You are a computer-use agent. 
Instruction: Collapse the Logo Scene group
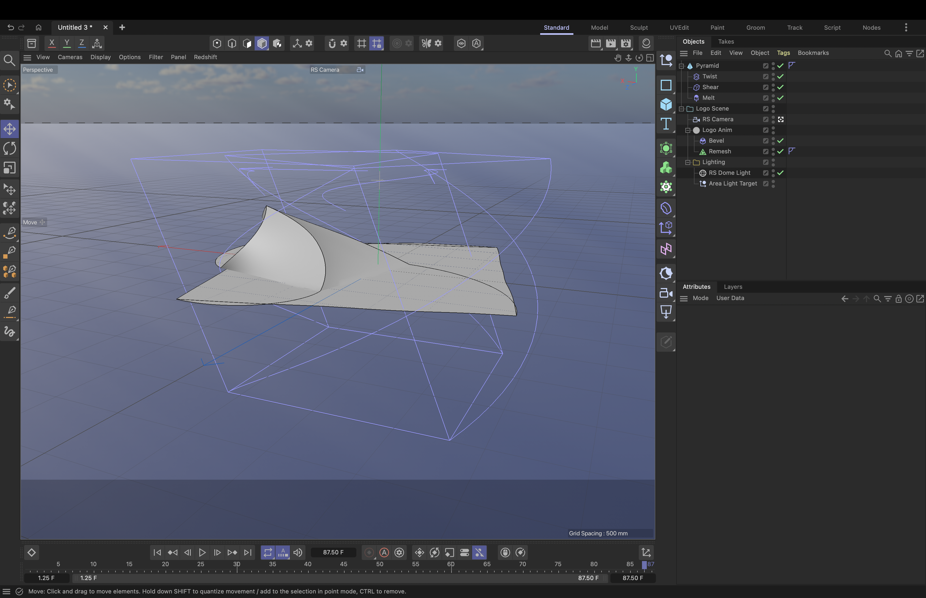pyautogui.click(x=682, y=109)
